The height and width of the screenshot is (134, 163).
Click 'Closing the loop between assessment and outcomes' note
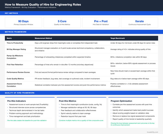pos(133,124)
